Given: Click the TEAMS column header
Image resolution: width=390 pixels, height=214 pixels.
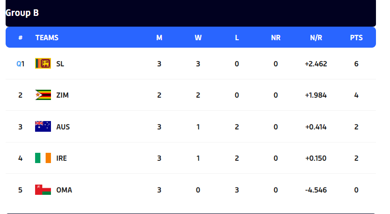Looking at the screenshot, I should pyautogui.click(x=47, y=38).
